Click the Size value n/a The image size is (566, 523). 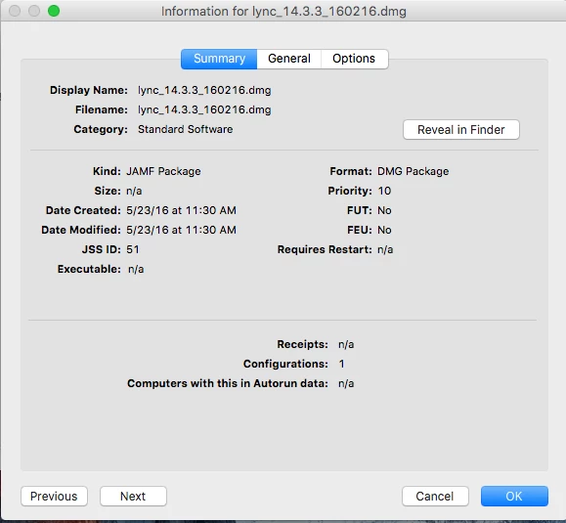134,191
